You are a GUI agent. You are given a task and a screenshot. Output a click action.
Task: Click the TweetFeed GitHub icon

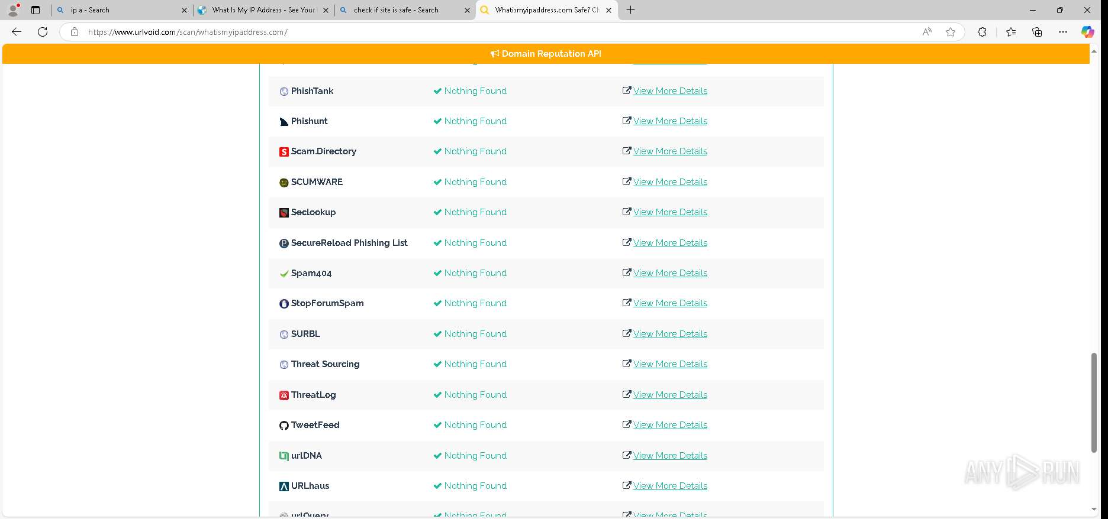[284, 426]
